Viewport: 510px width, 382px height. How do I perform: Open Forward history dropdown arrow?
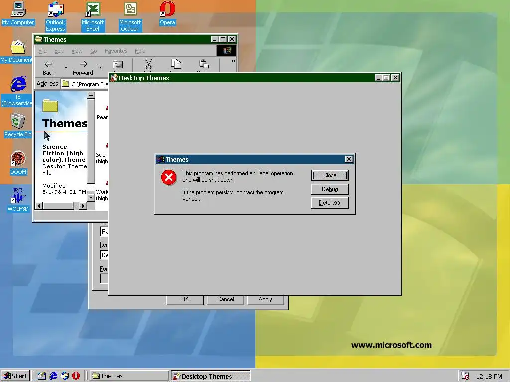coord(100,68)
